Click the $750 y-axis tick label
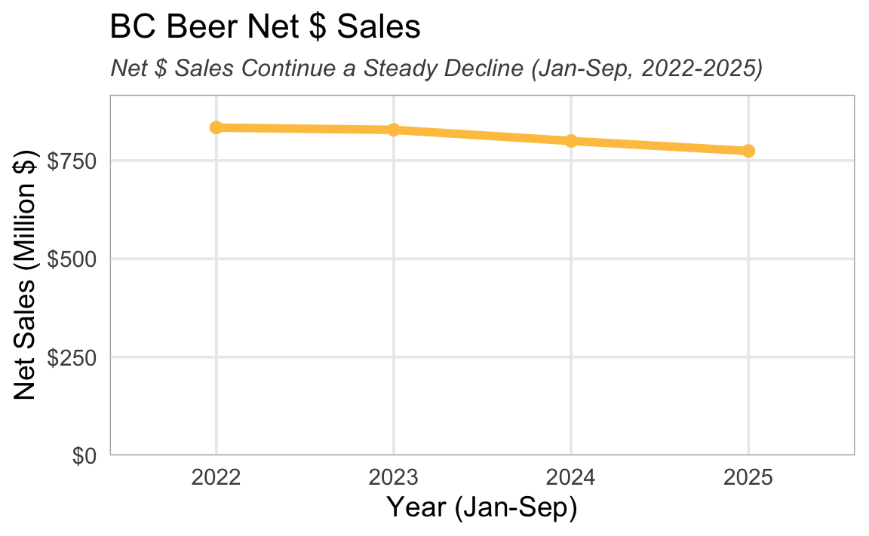 coord(75,161)
